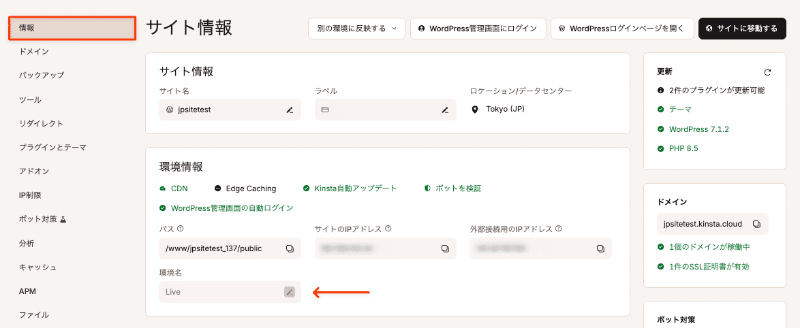800x328 pixels.
Task: Click the WordPress logo in site name field
Action: tap(170, 110)
